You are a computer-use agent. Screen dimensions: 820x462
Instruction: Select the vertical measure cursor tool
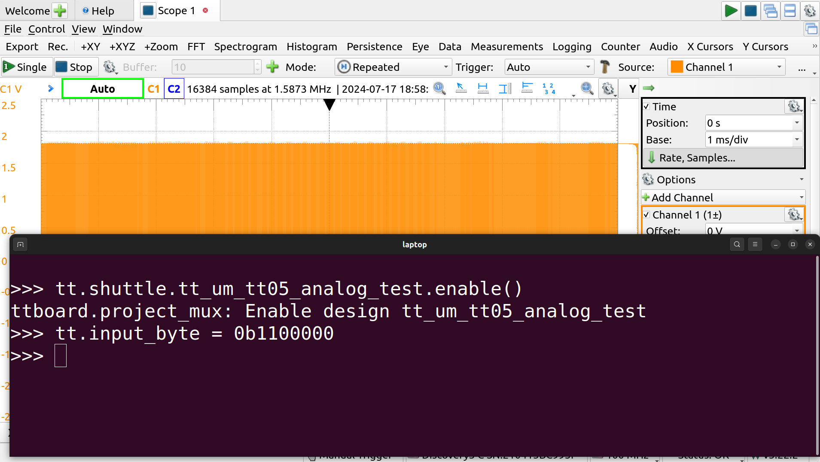[505, 88]
